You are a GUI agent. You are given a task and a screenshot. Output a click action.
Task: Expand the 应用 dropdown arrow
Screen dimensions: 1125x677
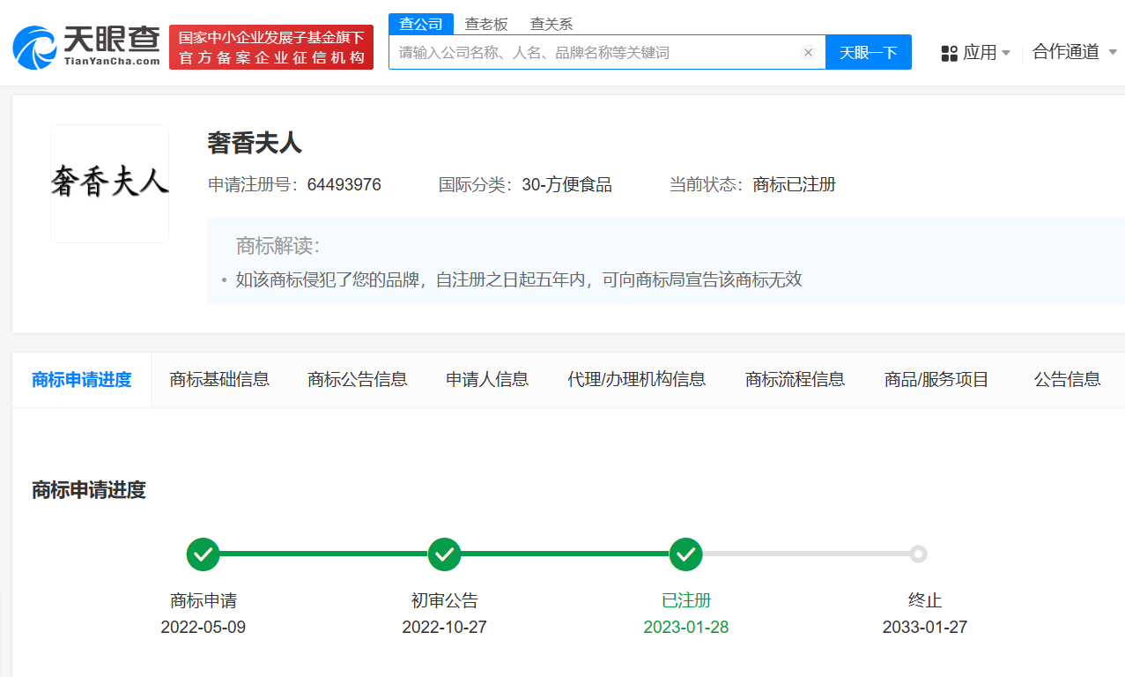pyautogui.click(x=1006, y=54)
